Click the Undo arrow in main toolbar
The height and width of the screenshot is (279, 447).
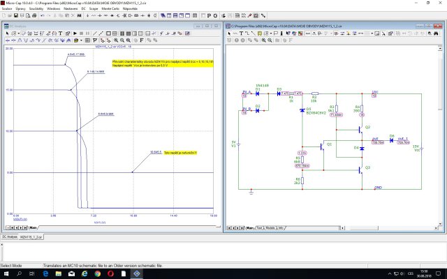42,15
